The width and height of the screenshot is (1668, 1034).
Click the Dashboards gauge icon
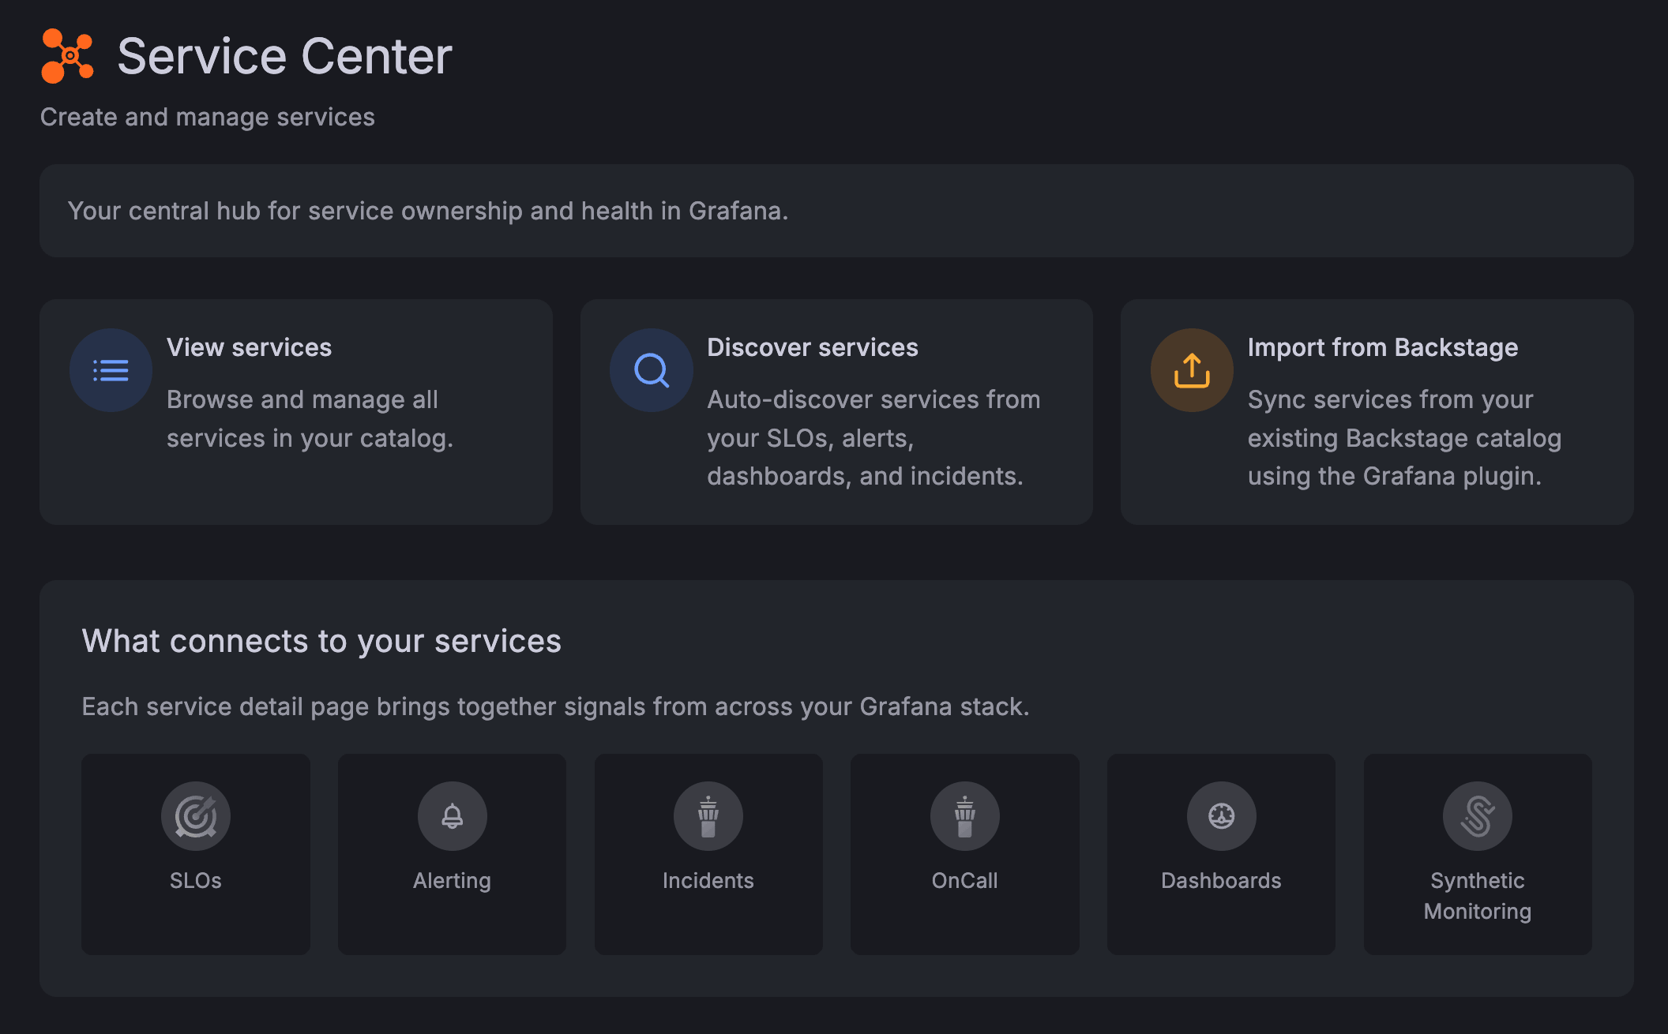point(1222,816)
